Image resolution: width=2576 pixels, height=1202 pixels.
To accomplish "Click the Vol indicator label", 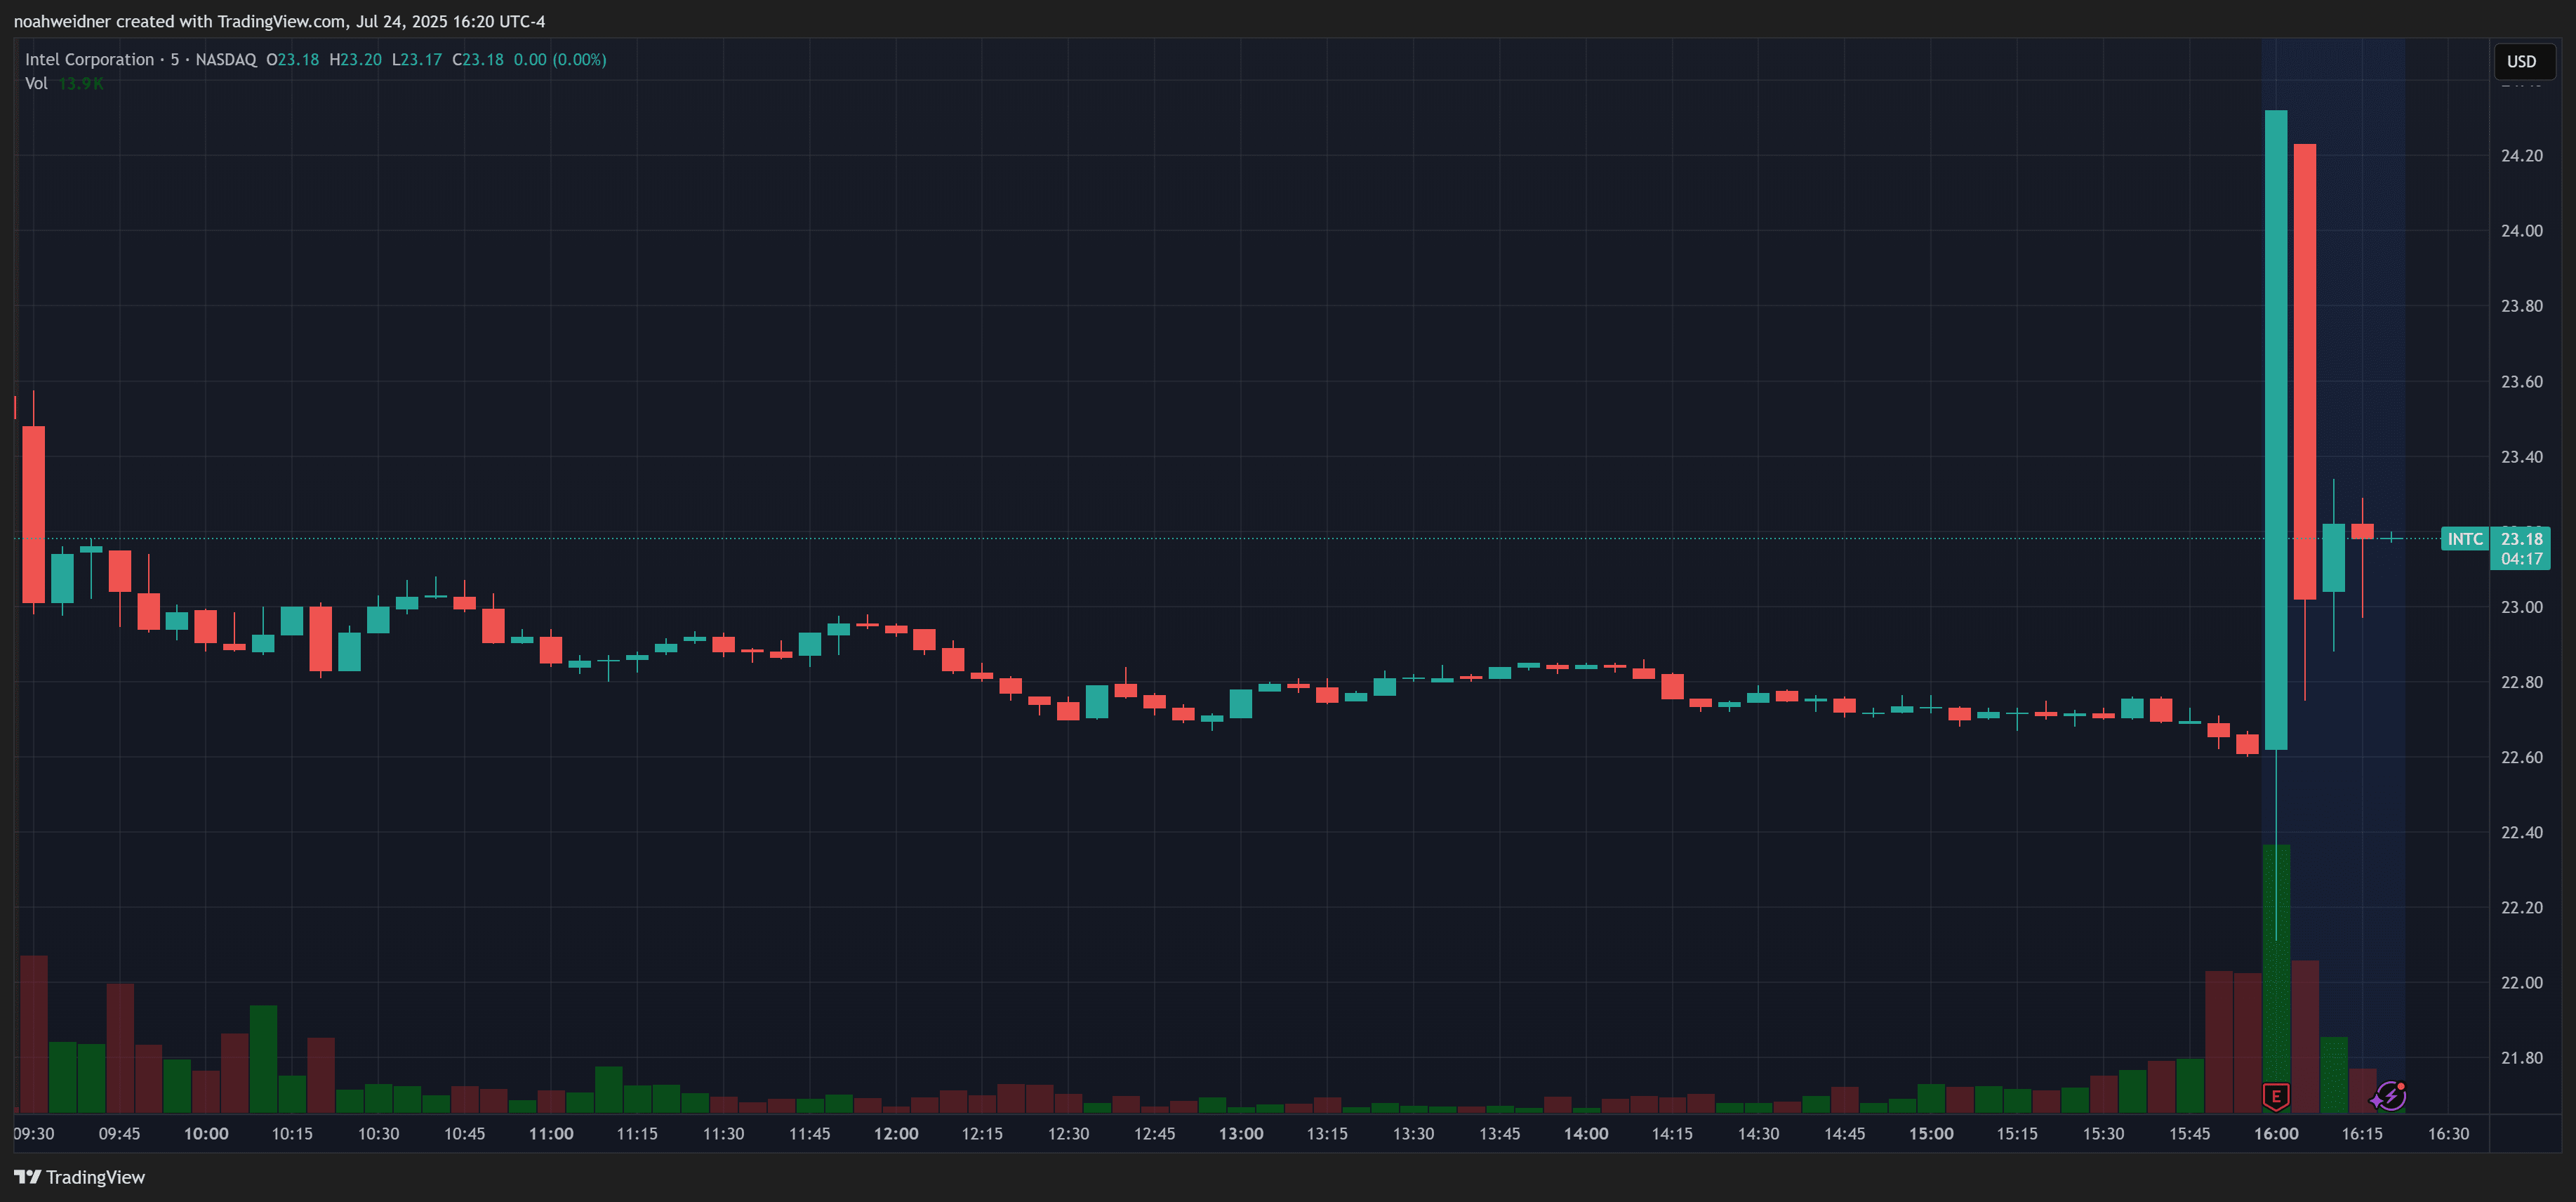I will pos(36,83).
